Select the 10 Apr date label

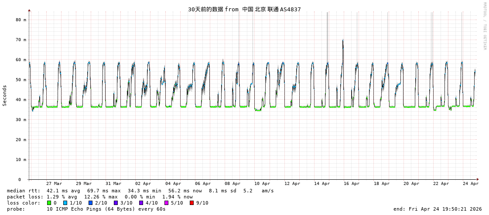click(262, 184)
